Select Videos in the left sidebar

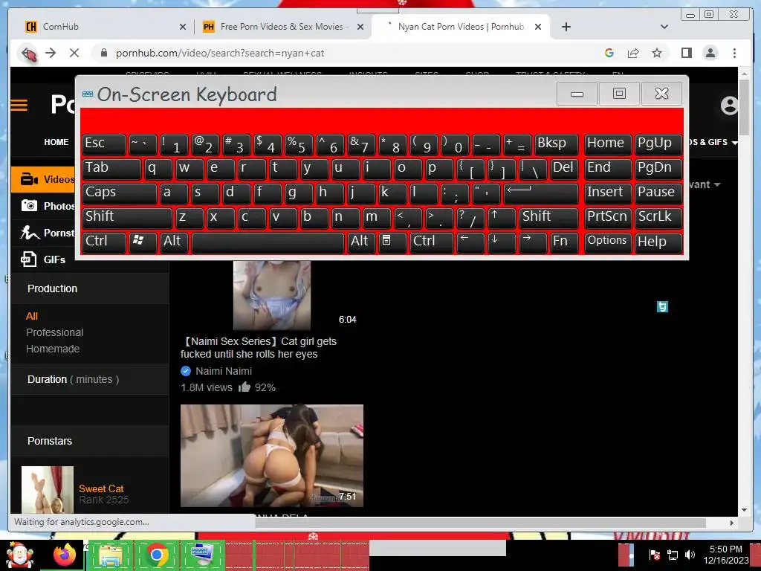(43, 180)
